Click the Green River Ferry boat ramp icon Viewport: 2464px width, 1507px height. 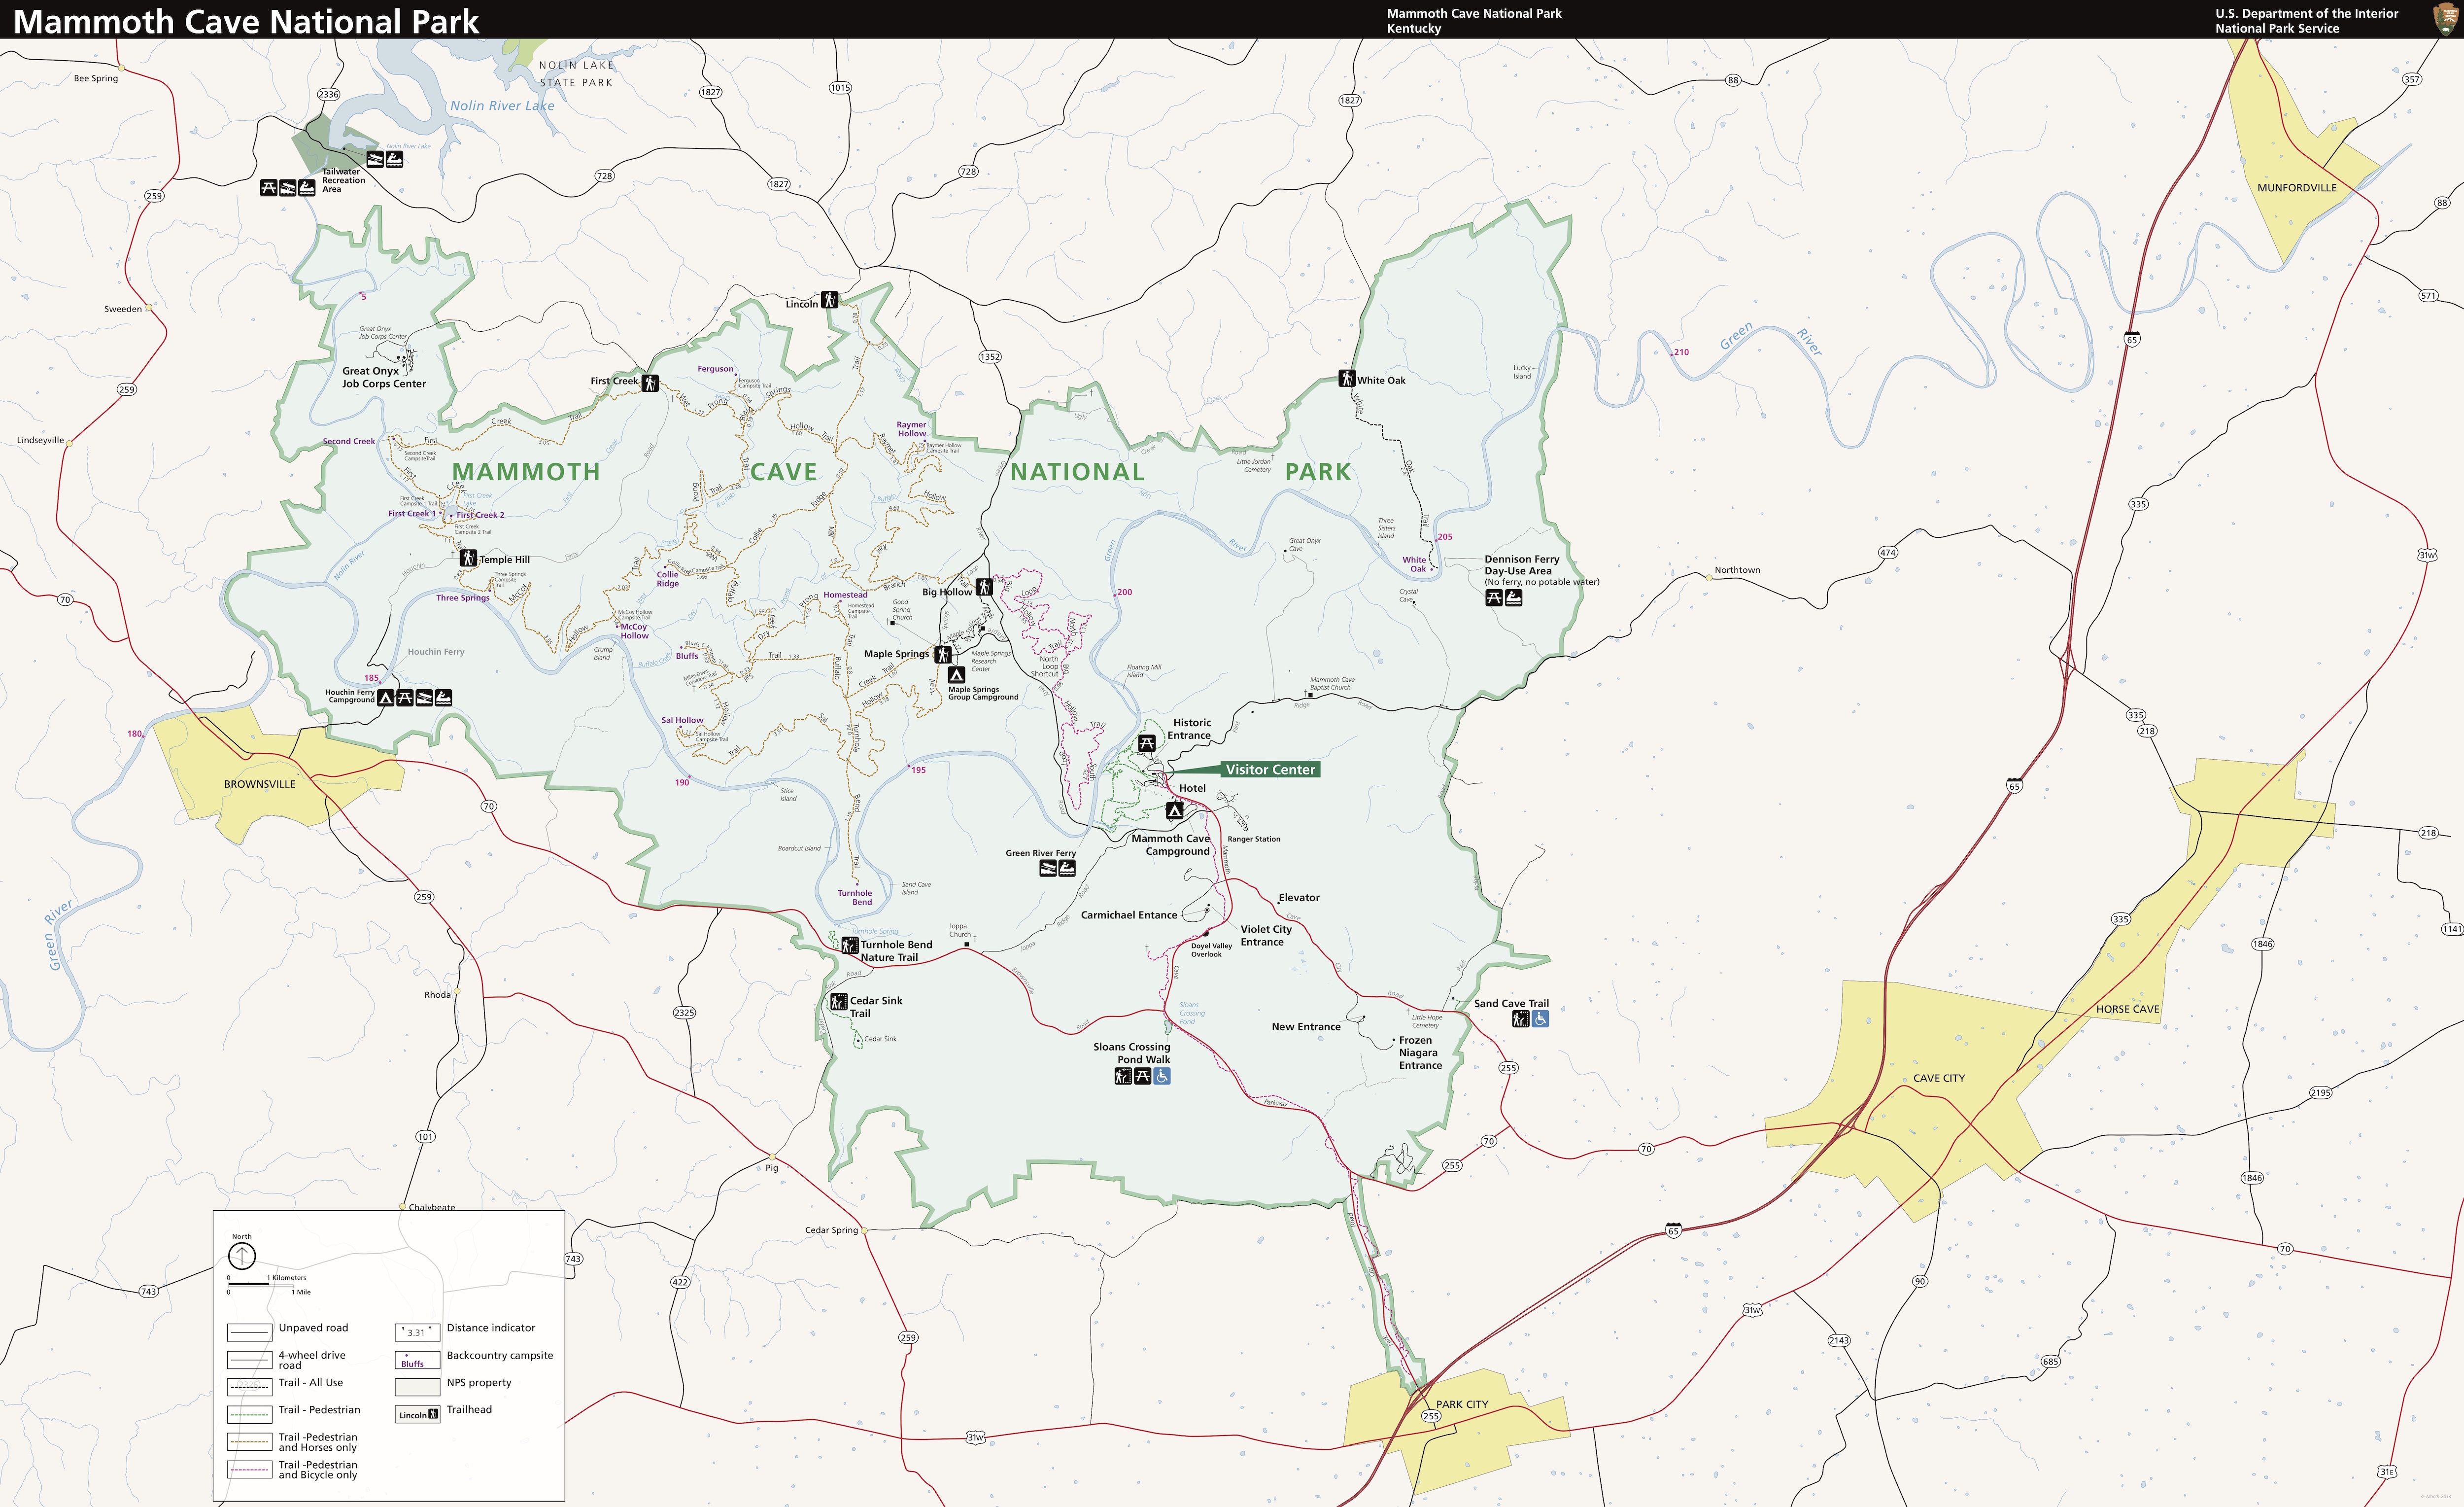(x=1048, y=869)
